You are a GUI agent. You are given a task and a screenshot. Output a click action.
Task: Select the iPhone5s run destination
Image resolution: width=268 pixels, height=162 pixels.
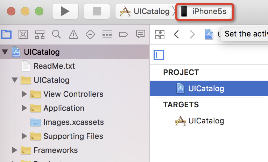pos(204,12)
